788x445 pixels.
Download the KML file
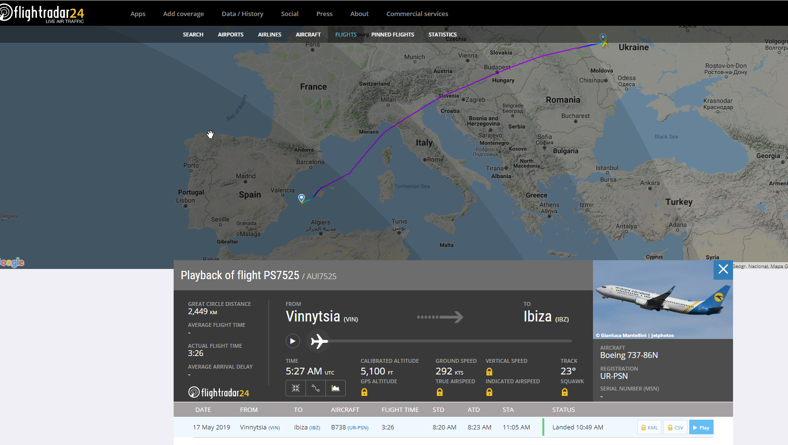pyautogui.click(x=649, y=427)
